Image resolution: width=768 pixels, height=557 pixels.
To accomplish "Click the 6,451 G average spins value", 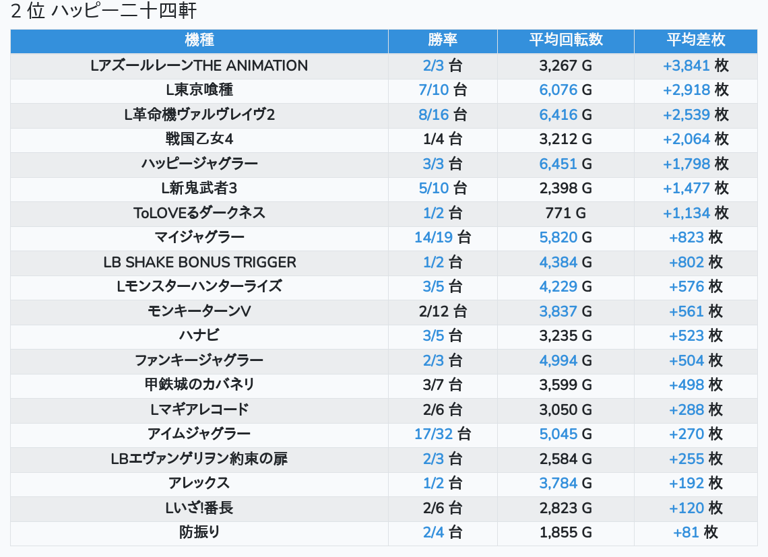I will (x=558, y=164).
